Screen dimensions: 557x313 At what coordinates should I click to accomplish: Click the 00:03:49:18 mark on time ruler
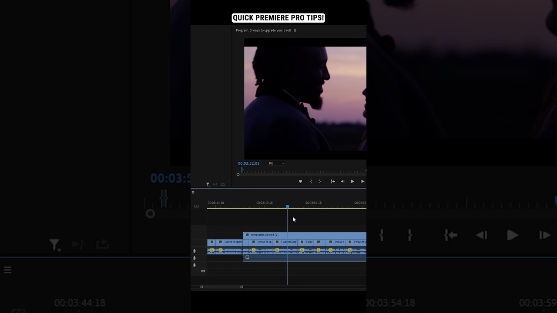(265, 203)
